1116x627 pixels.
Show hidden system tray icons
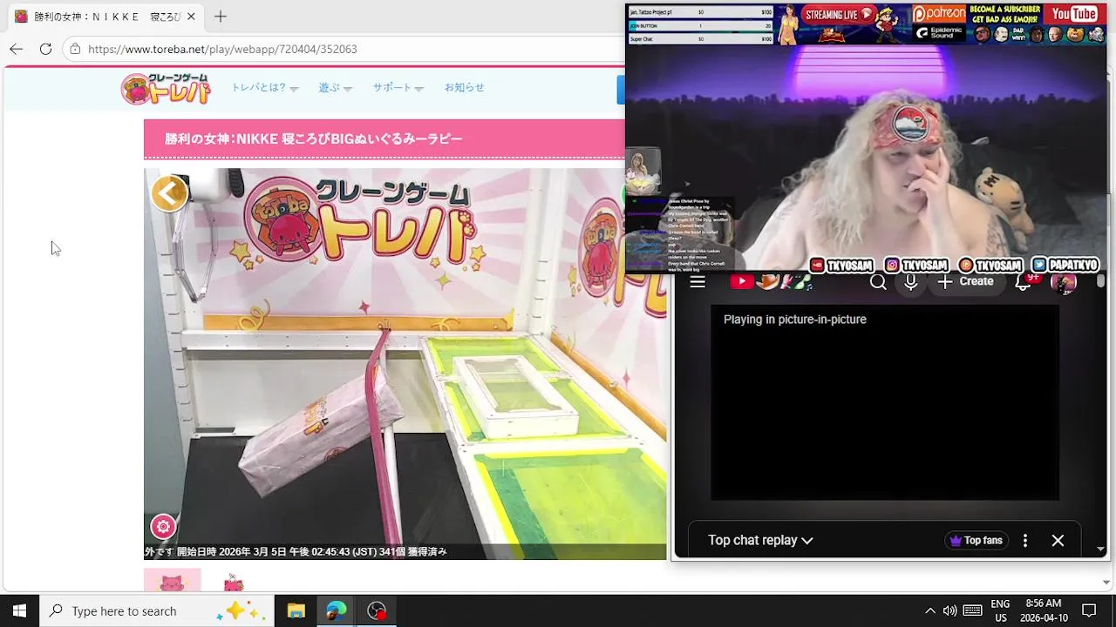929,610
